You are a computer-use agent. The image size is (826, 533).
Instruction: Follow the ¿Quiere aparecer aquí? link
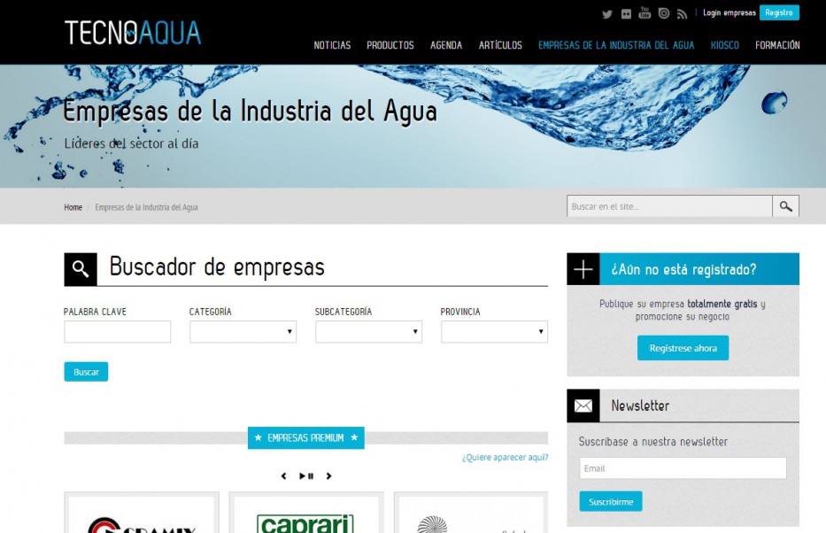(x=505, y=458)
